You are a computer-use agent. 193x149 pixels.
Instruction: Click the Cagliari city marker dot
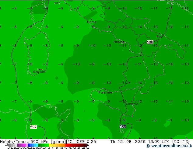point(39,69)
